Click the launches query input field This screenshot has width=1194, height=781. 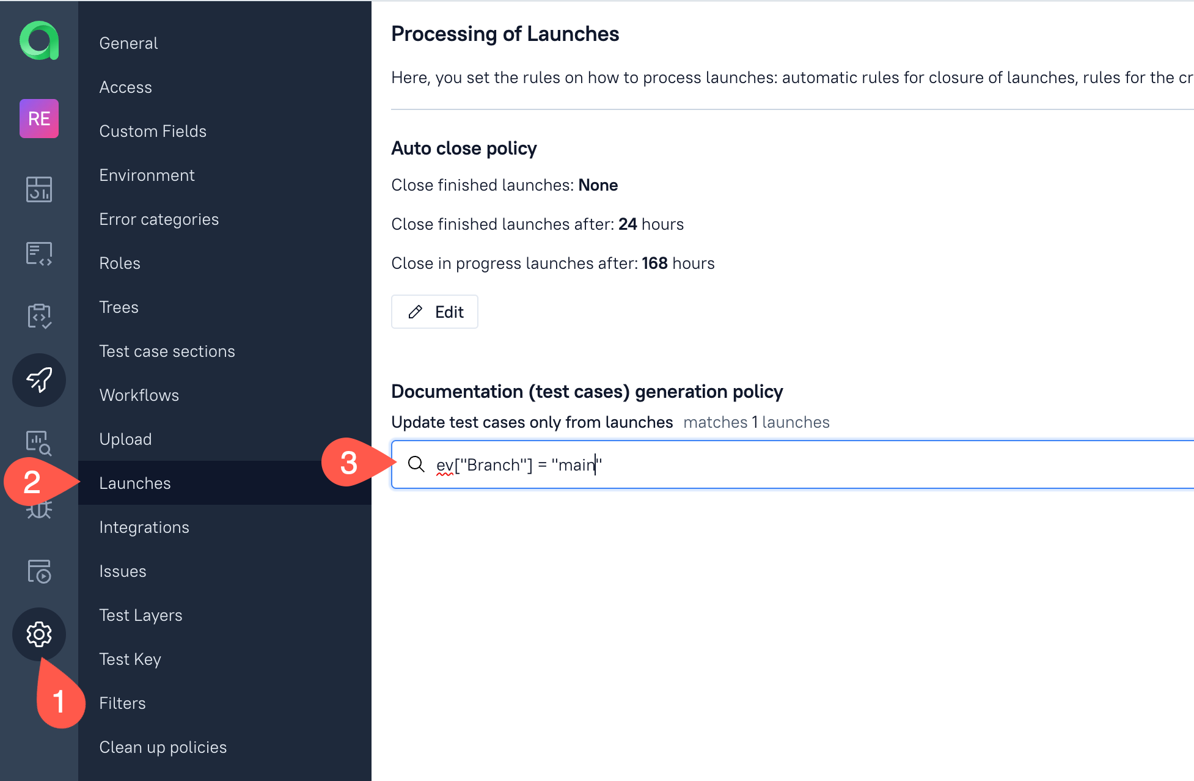794,464
